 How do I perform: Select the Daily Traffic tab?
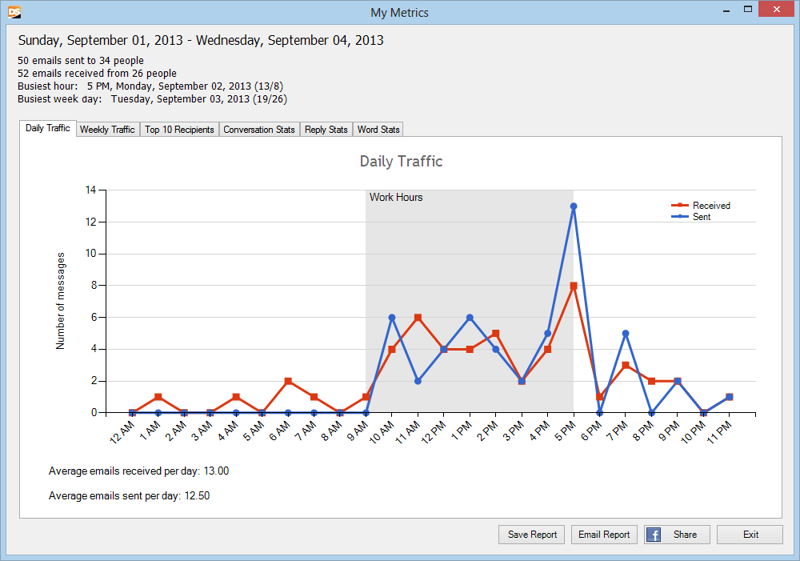point(47,128)
